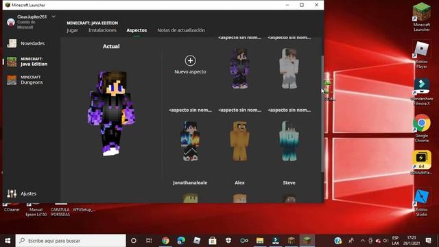Select the blue and orange flame skin
This screenshot has height=247, width=439.
[190, 141]
